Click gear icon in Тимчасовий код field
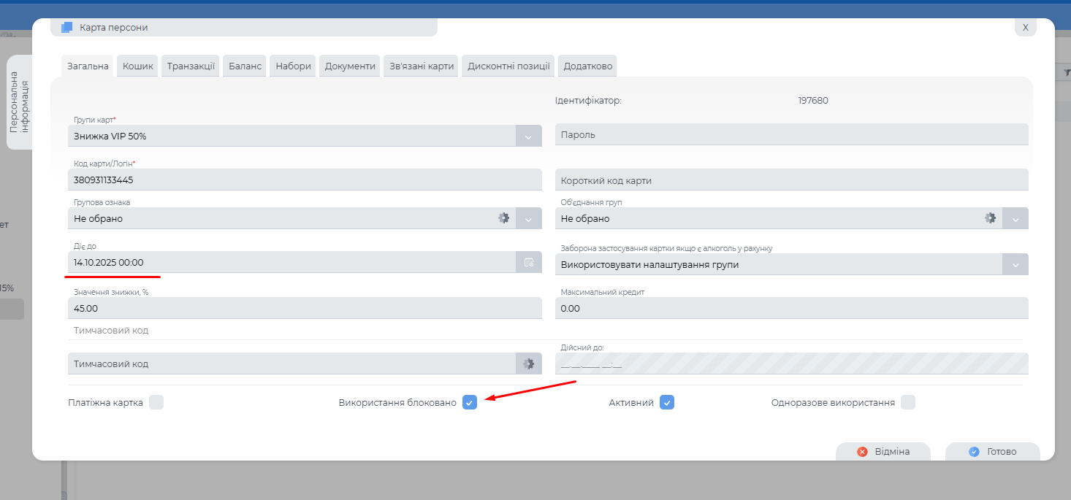Viewport: 1071px width, 500px height. click(529, 364)
